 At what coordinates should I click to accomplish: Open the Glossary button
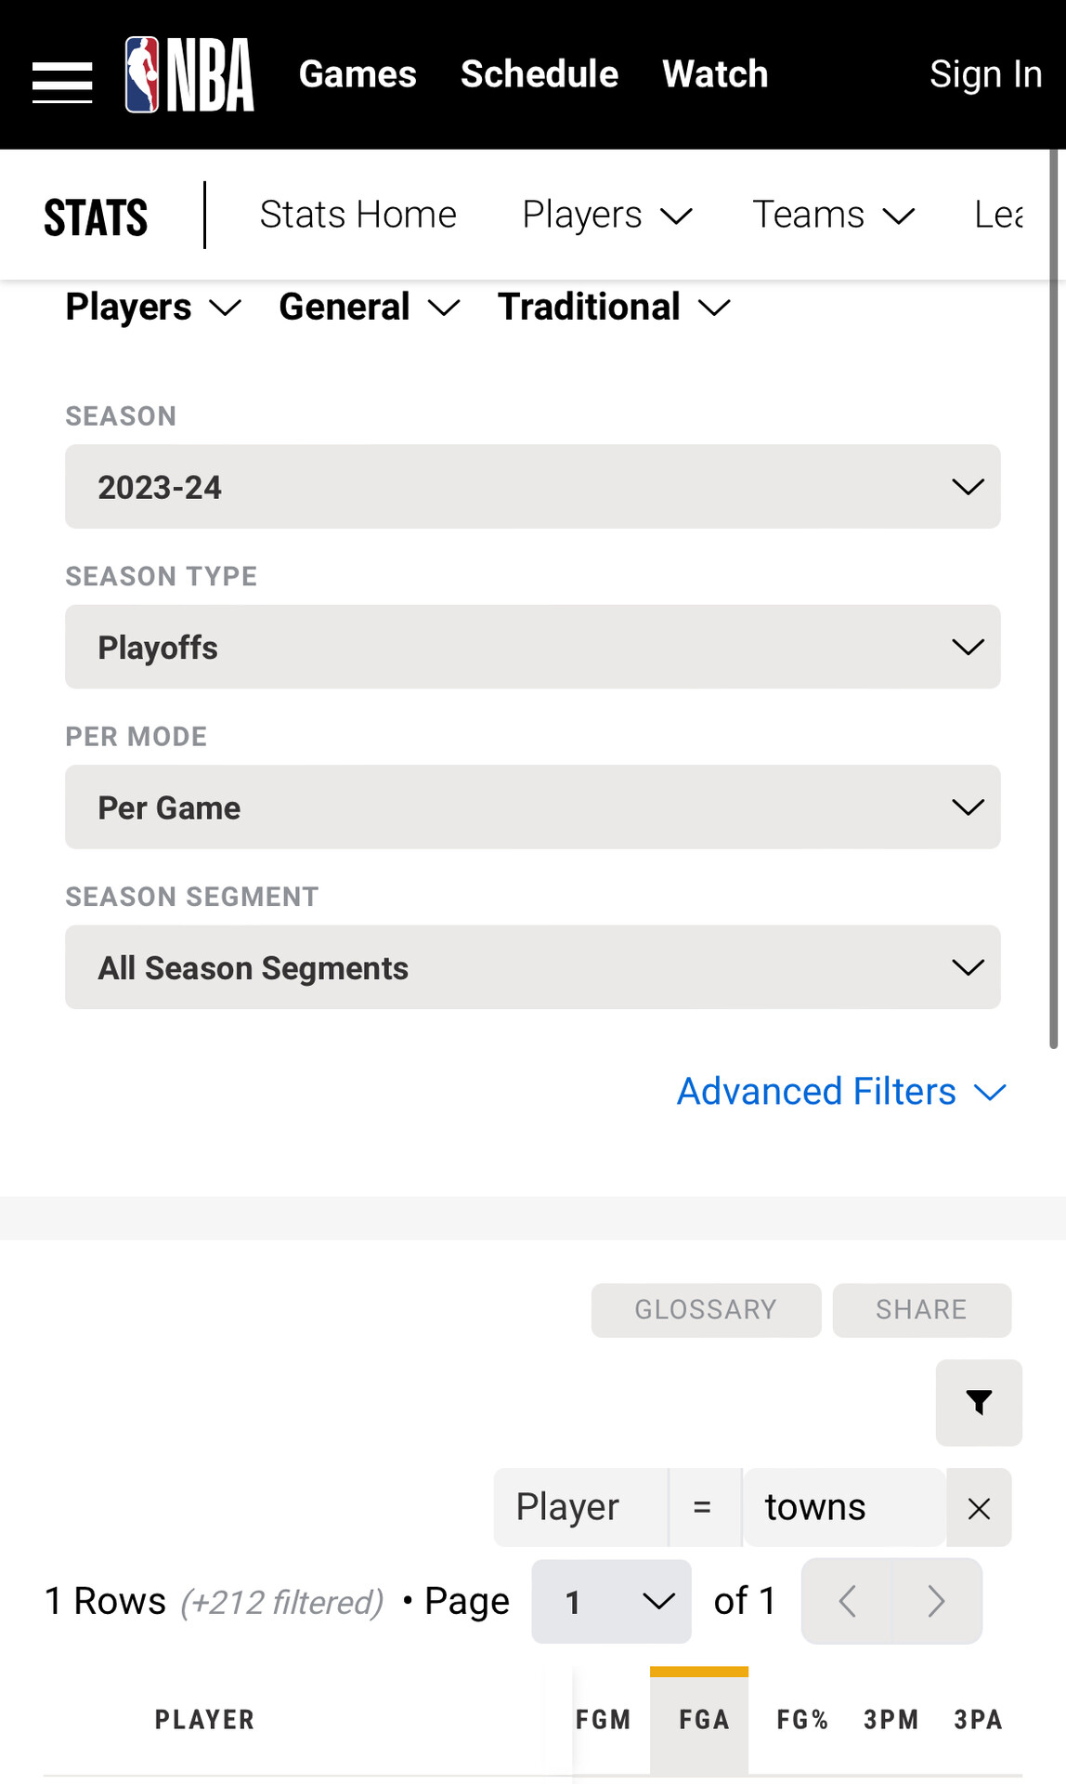(706, 1310)
